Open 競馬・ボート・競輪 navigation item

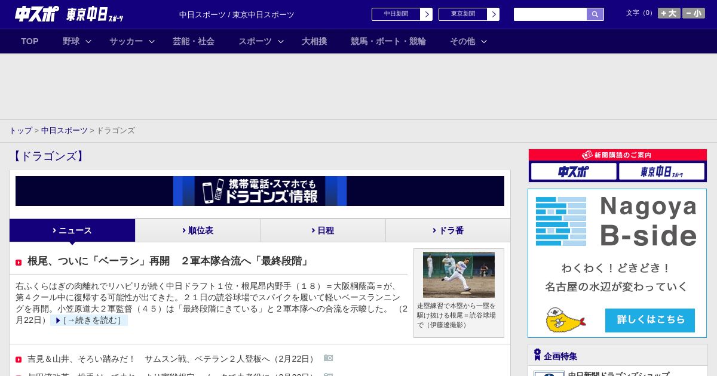(x=388, y=41)
